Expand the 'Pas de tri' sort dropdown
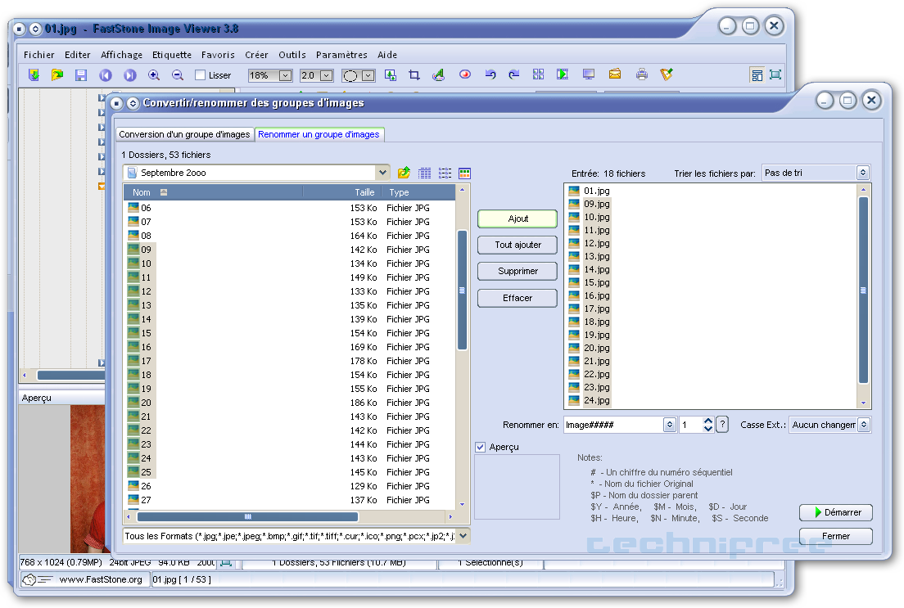Viewport: 904px width, 608px height. tap(862, 173)
